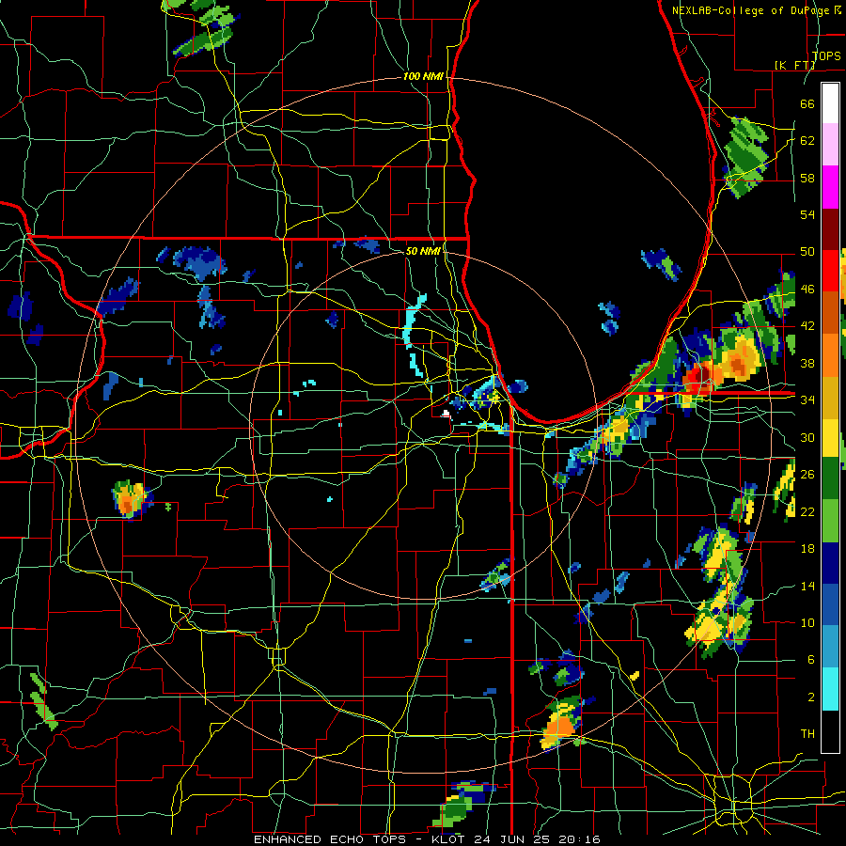Click legend value 34
Viewport: 846px width, 846px height.
pos(807,400)
